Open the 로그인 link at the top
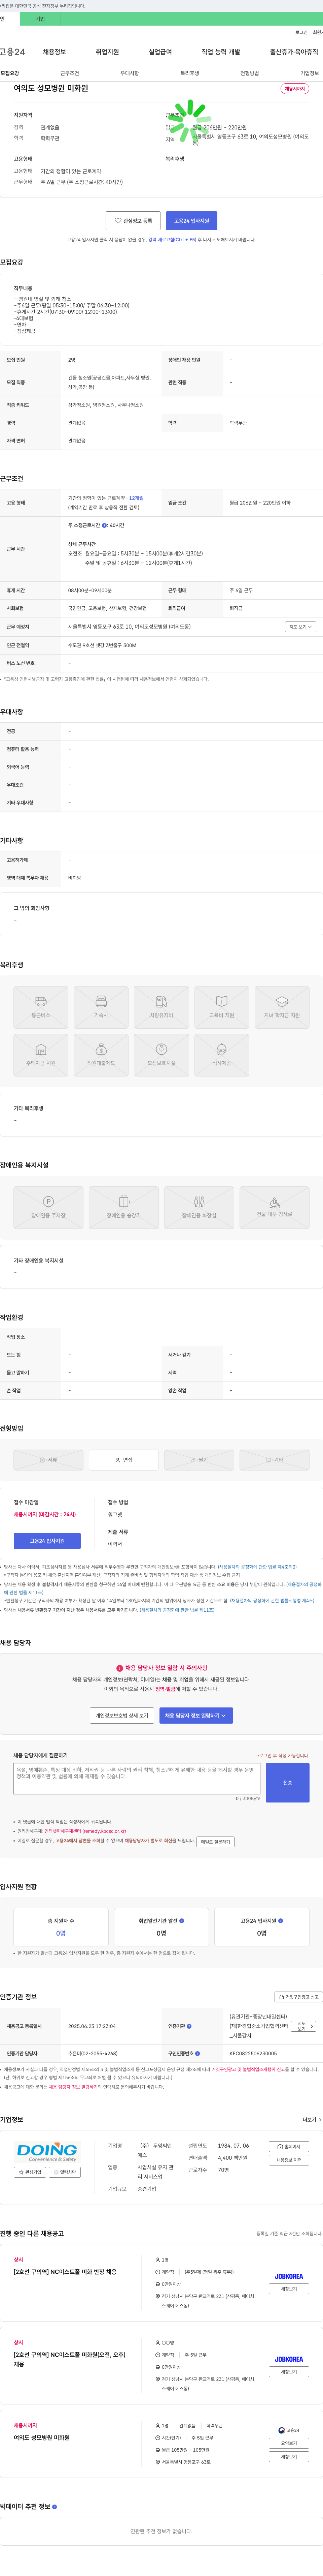Screen dimensions: 323x2576 [301, 32]
